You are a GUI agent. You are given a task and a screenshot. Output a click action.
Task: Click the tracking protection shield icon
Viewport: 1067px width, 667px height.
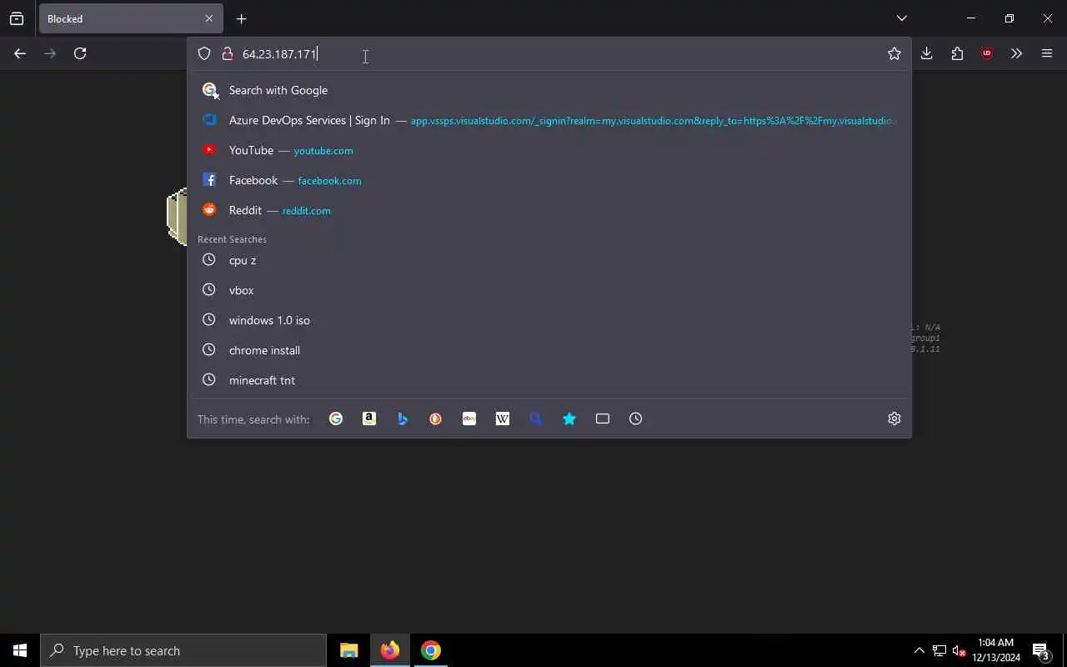pyautogui.click(x=204, y=53)
